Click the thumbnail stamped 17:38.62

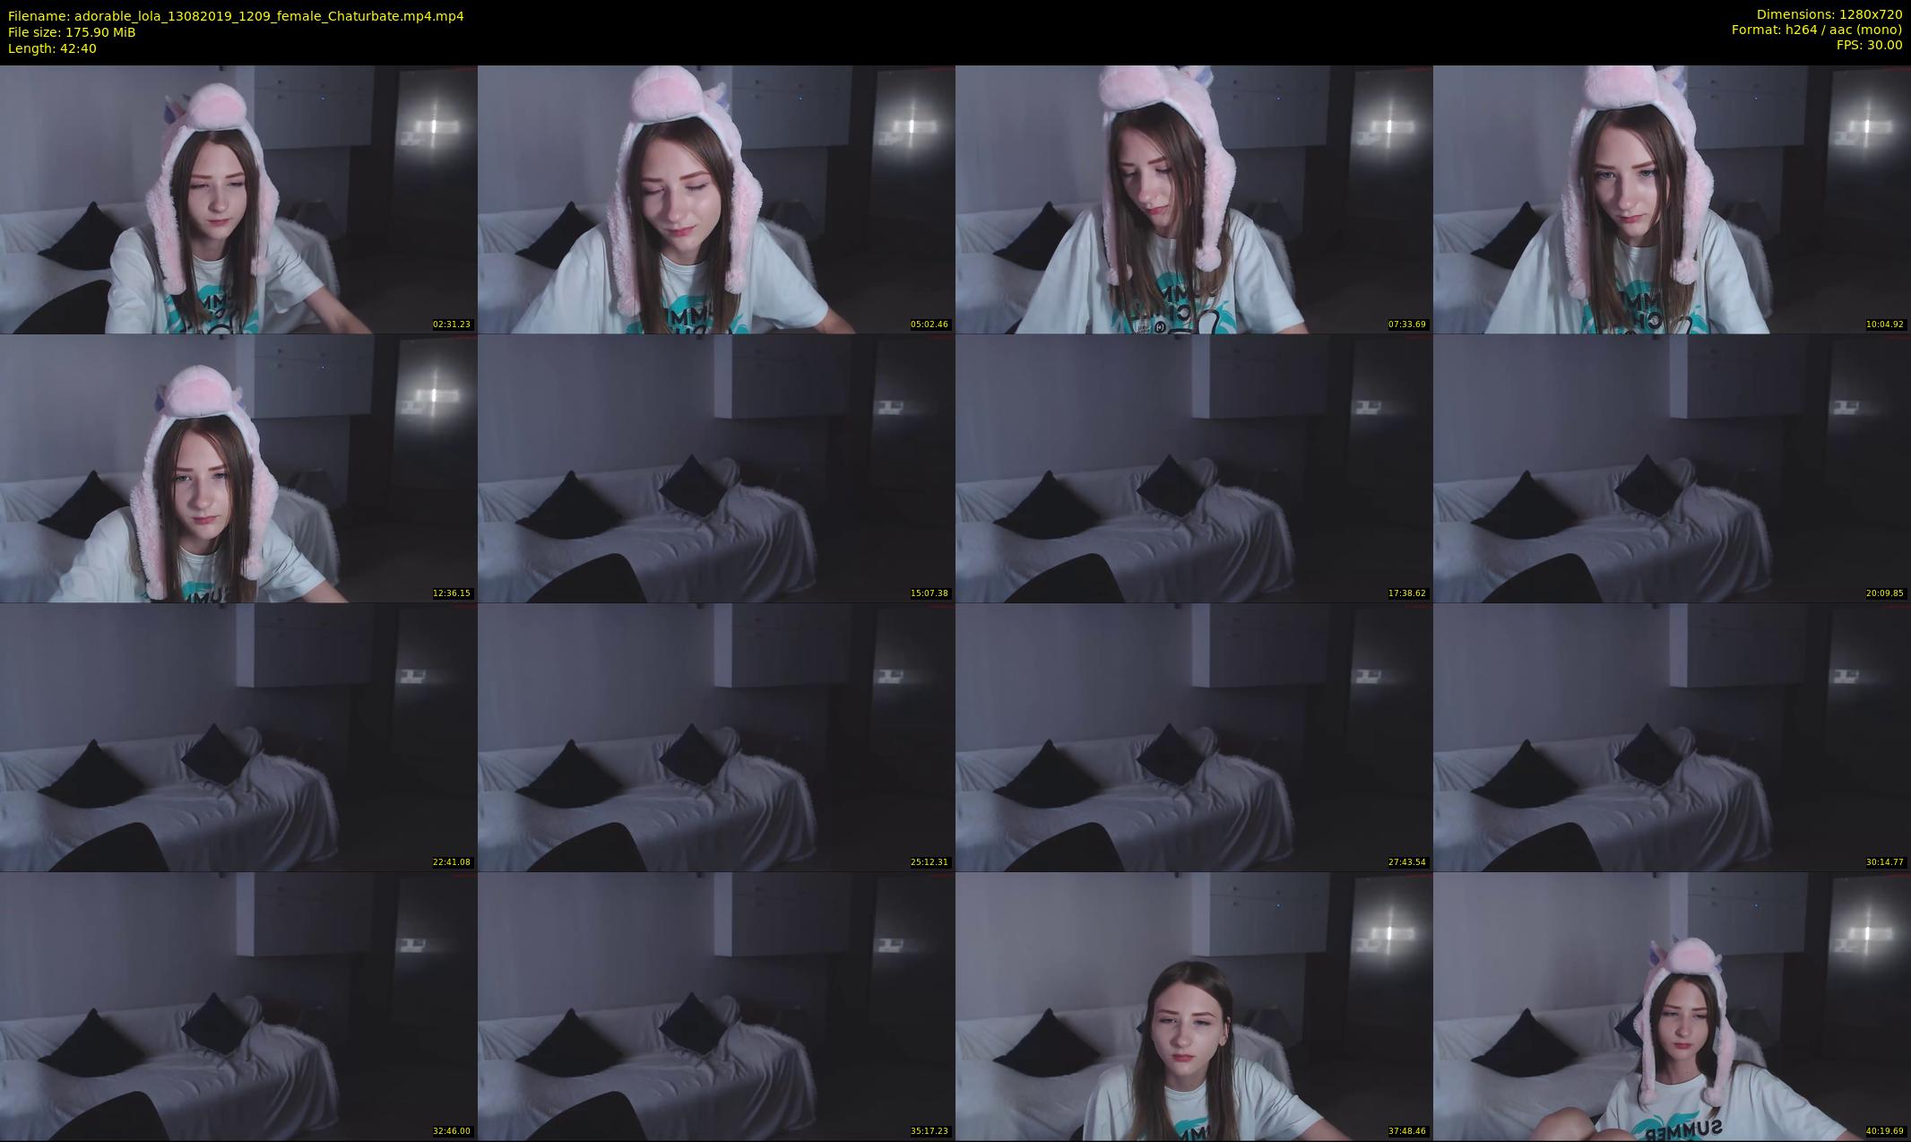point(1194,468)
